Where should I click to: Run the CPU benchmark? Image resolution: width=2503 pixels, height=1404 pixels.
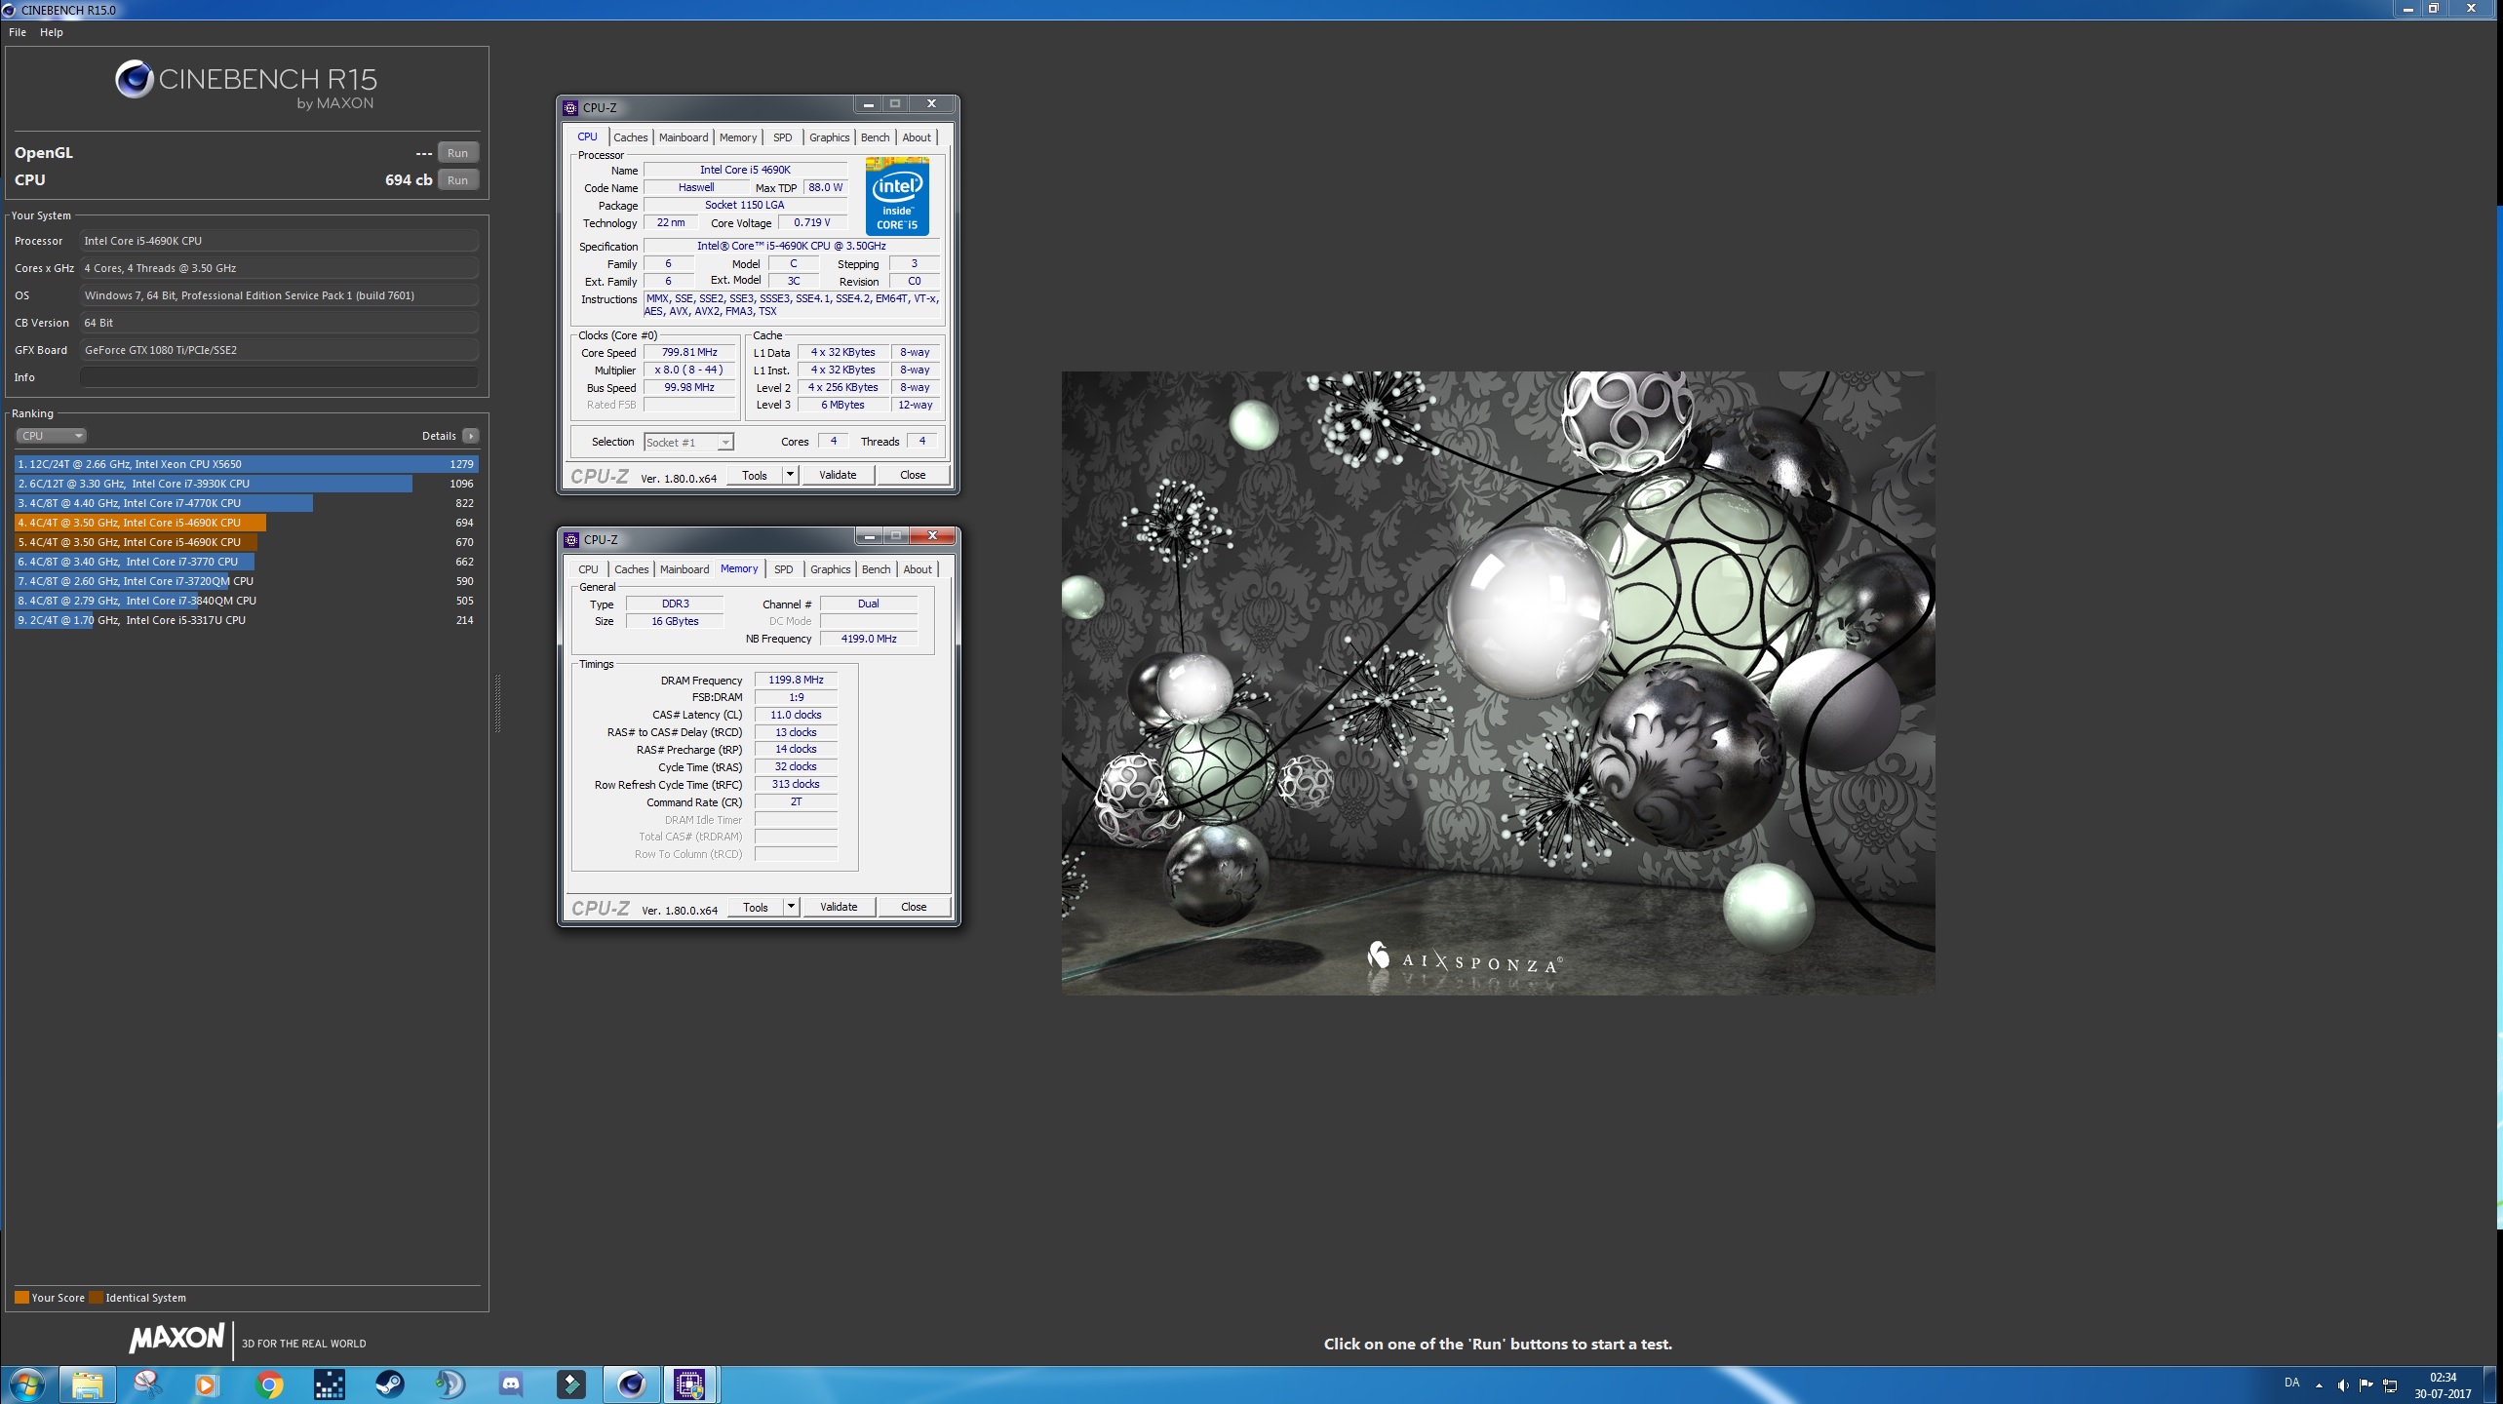pos(457,180)
